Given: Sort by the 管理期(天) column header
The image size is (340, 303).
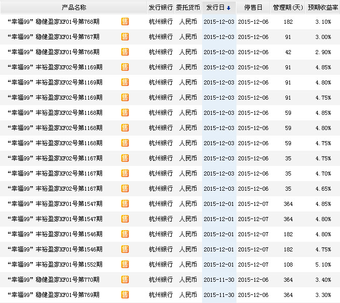Looking at the screenshot, I should coord(288,8).
